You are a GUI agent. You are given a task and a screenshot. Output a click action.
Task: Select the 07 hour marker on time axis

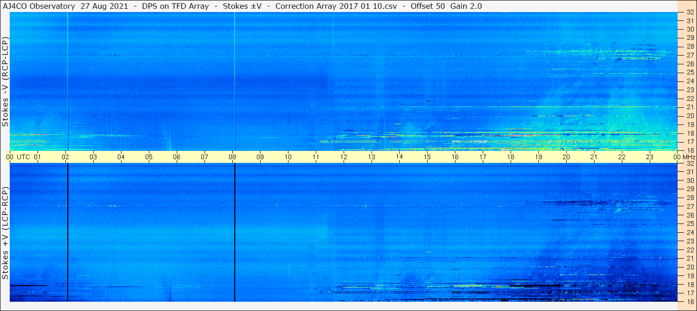(205, 157)
